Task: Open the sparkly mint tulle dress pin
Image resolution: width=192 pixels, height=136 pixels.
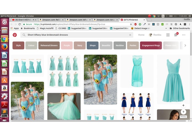Action: 64,106
